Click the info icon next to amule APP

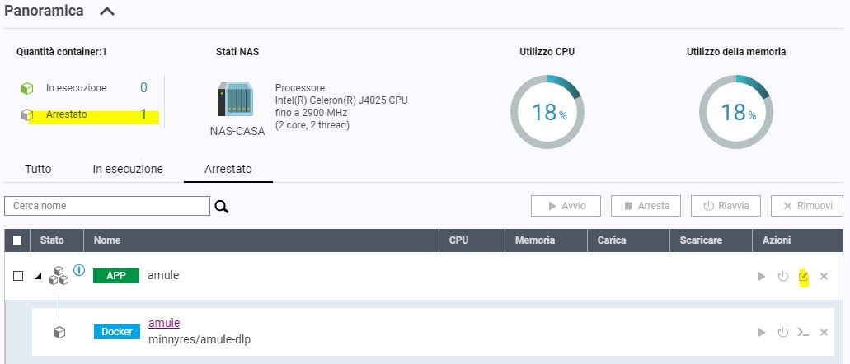point(79,269)
